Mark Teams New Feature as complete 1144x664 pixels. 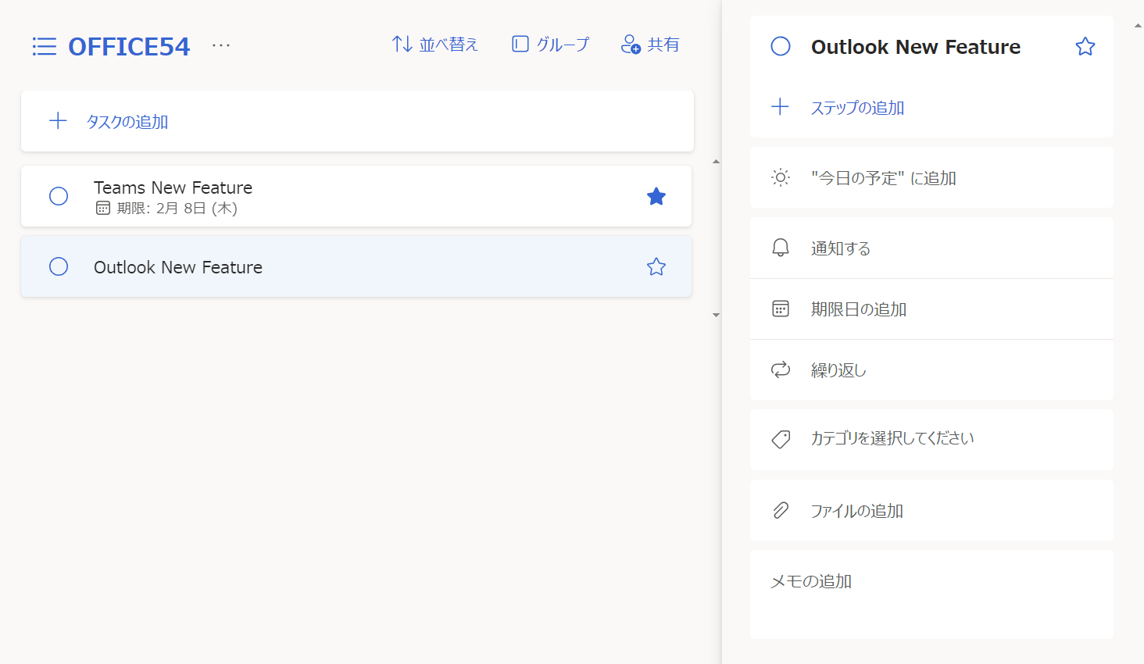point(59,196)
